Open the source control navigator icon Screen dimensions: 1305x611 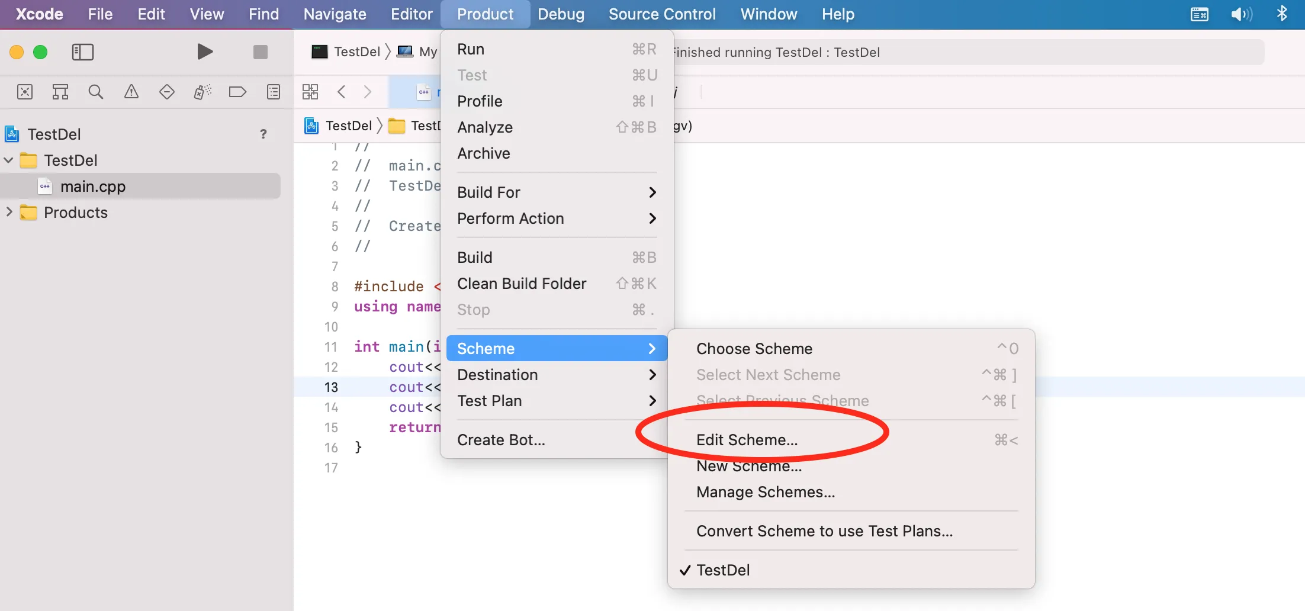point(25,92)
